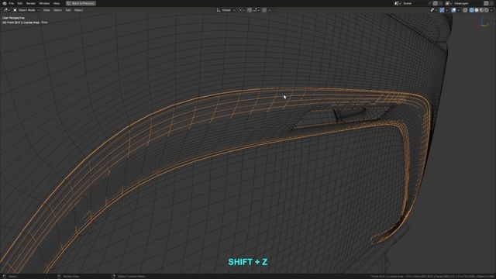496x279 pixels.
Task: Open the viewport Select menu
Action: 57,10
